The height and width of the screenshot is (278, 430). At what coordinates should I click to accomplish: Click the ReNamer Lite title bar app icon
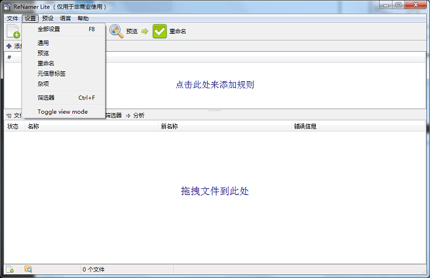[x=7, y=7]
